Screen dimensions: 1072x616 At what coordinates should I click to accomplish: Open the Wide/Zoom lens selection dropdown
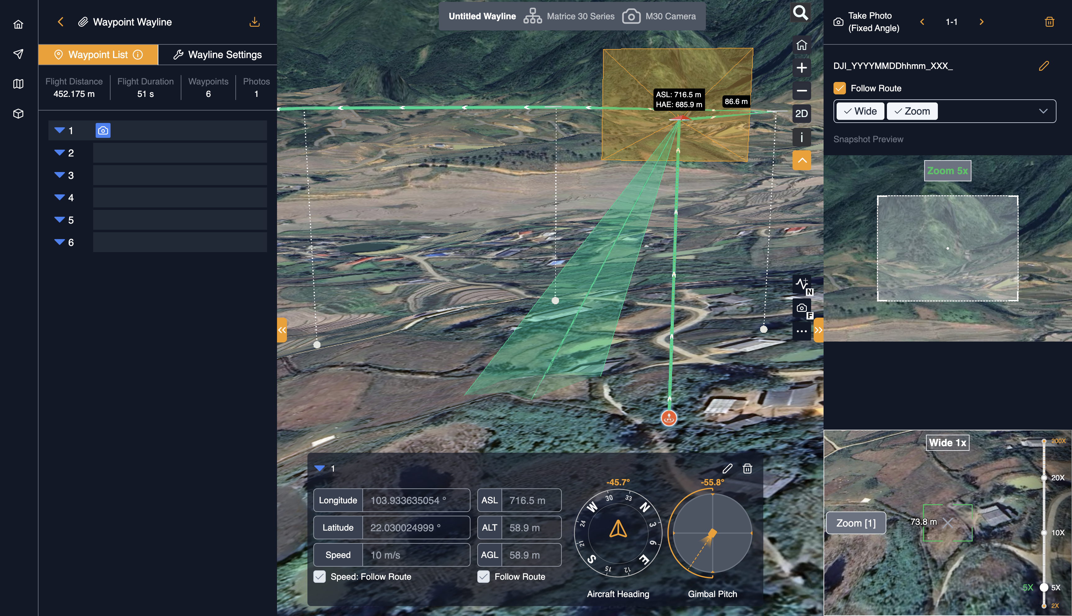pos(1043,111)
